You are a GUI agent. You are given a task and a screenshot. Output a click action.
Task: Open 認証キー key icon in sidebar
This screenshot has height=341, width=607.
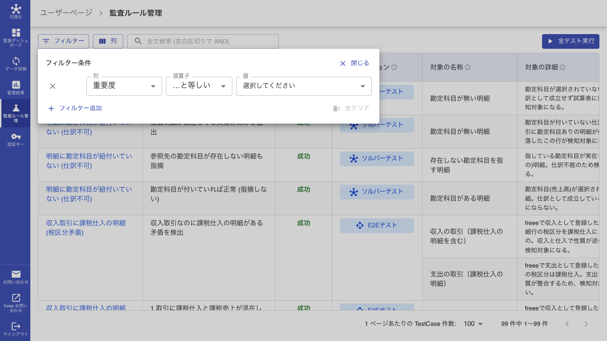pyautogui.click(x=16, y=136)
